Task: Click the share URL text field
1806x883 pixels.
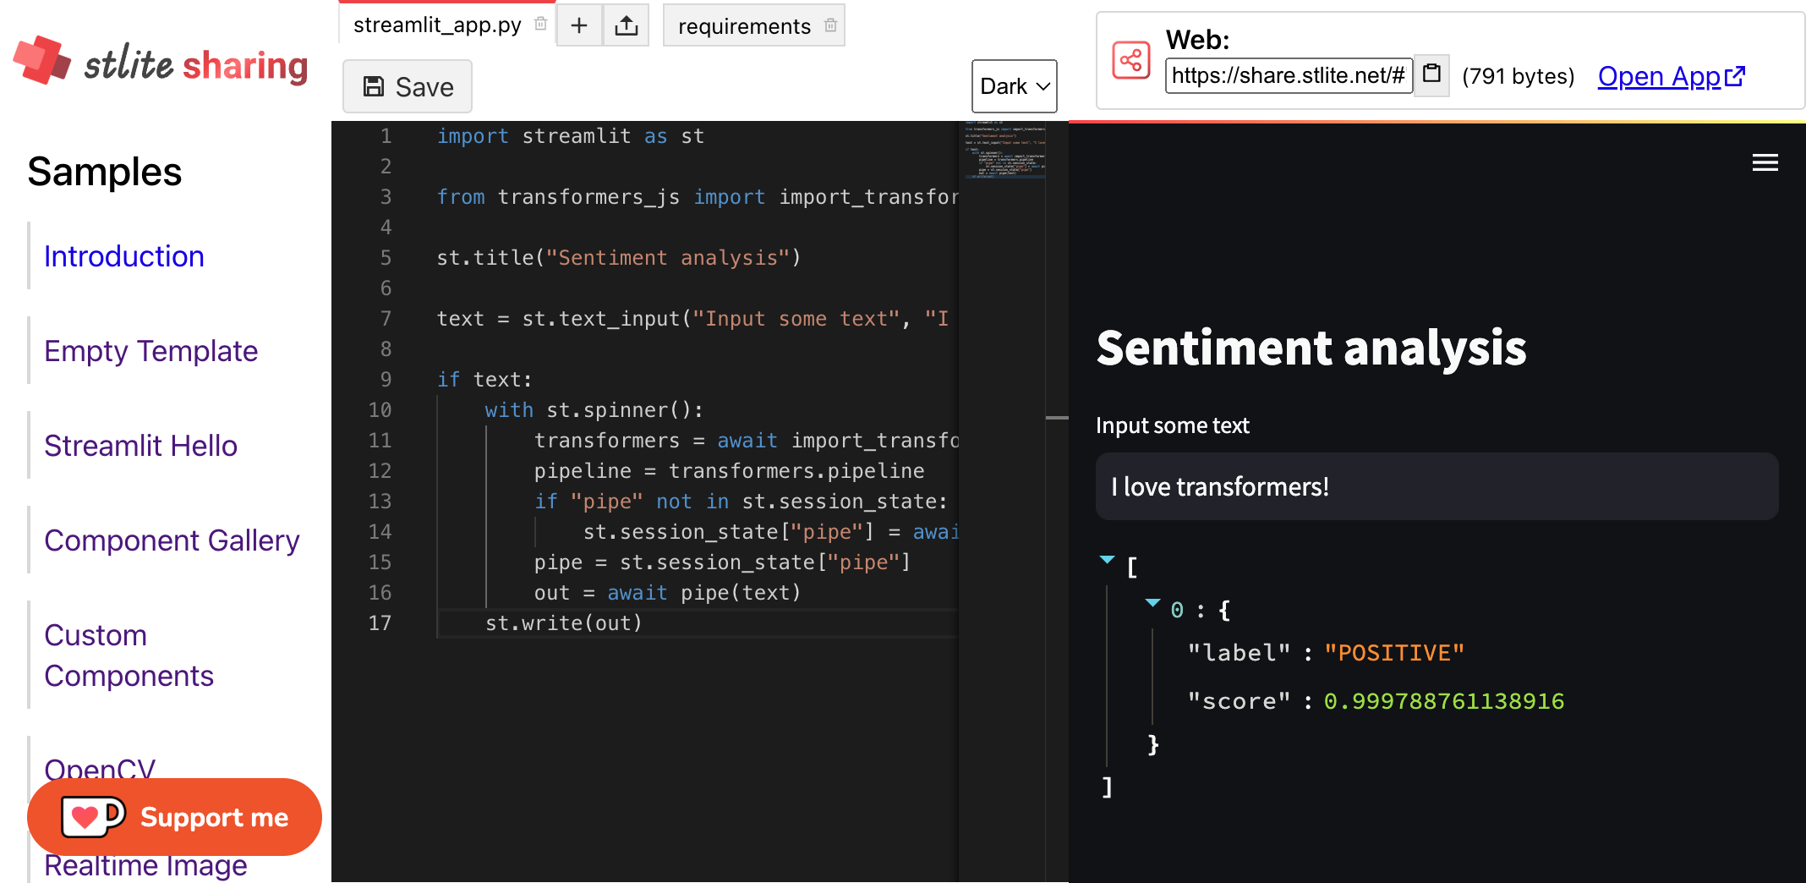Action: (1289, 75)
